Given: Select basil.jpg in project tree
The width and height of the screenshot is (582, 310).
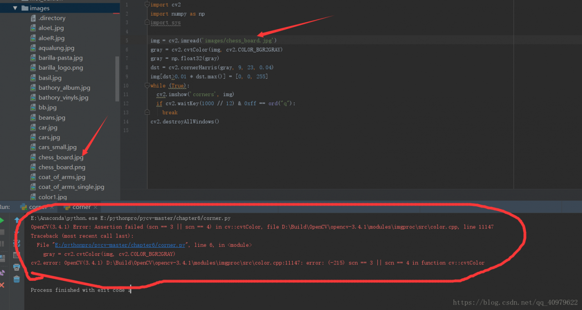Looking at the screenshot, I should click(50, 78).
